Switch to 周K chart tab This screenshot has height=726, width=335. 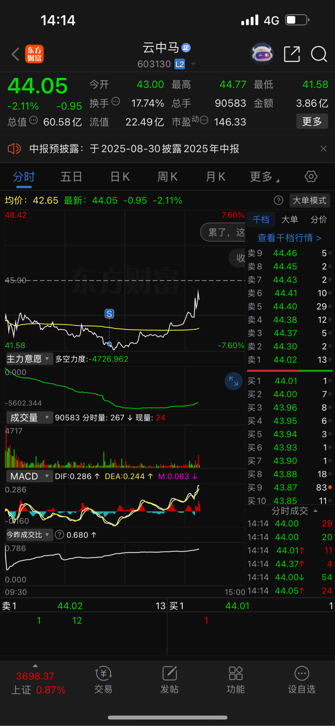[x=167, y=176]
